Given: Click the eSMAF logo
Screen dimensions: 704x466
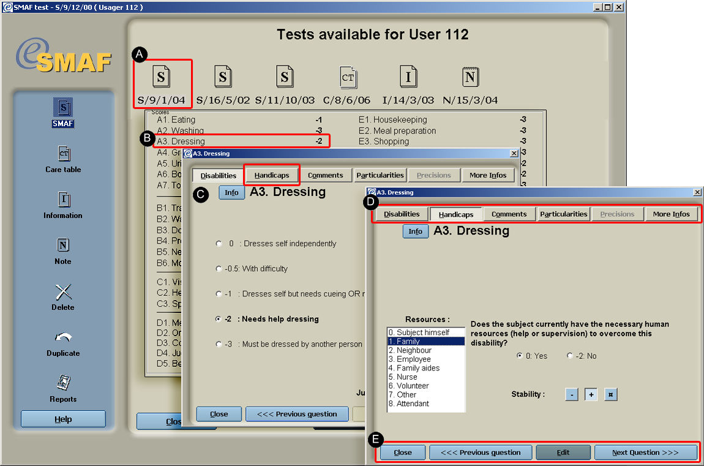Looking at the screenshot, I should point(64,55).
